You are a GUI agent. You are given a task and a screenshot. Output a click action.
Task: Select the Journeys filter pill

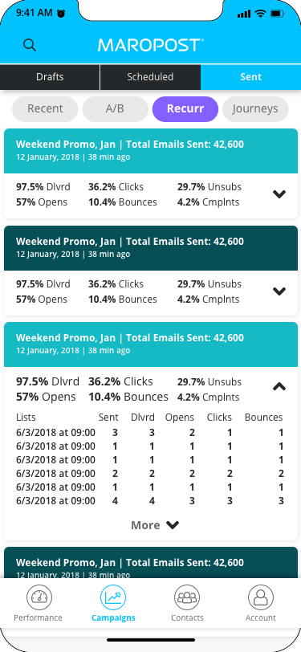[255, 109]
